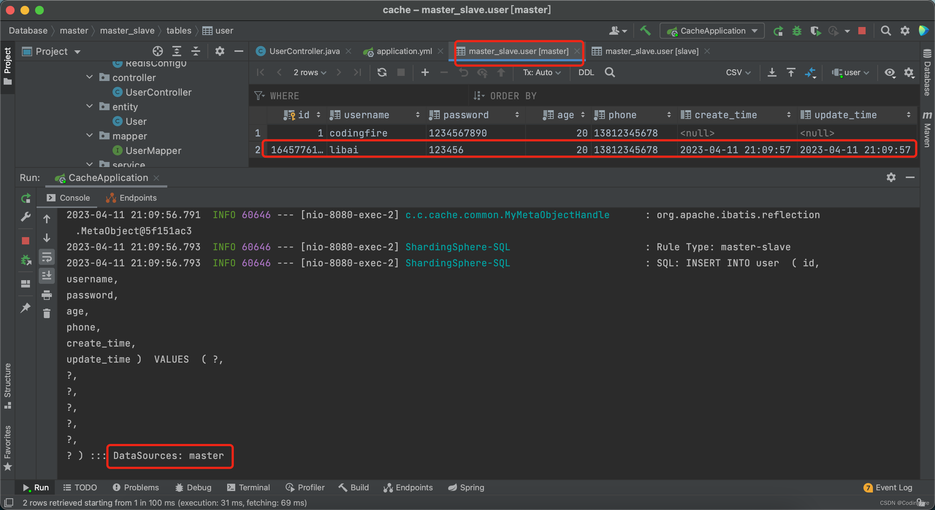Image resolution: width=935 pixels, height=510 pixels.
Task: Select the UserMapper file in tree
Action: click(x=153, y=150)
